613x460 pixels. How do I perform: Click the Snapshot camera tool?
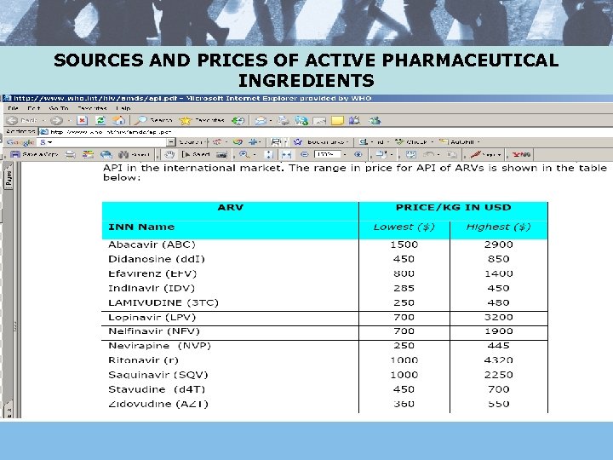coord(221,154)
